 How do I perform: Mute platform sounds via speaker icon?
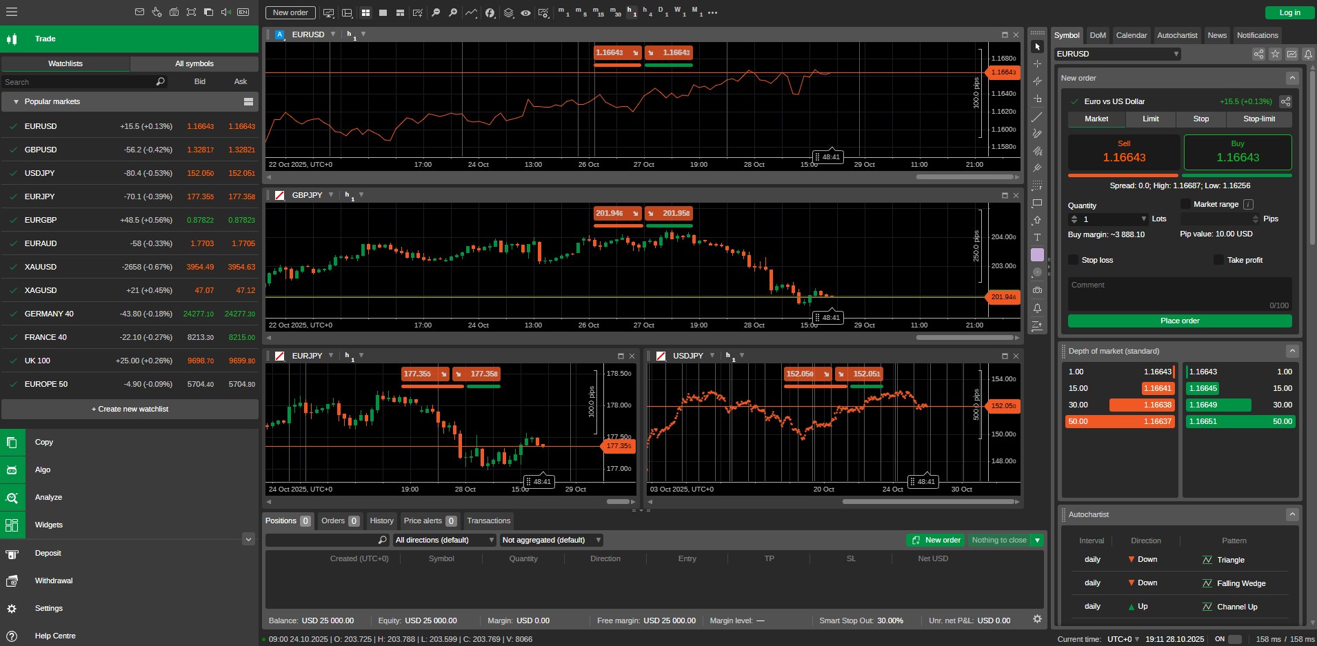pos(226,12)
